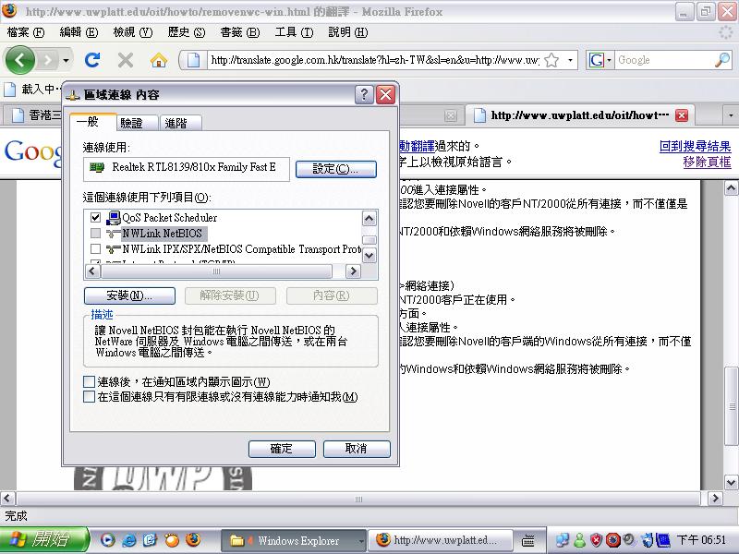Open the list all tabs dropdown
The height and width of the screenshot is (554, 739).
click(731, 115)
